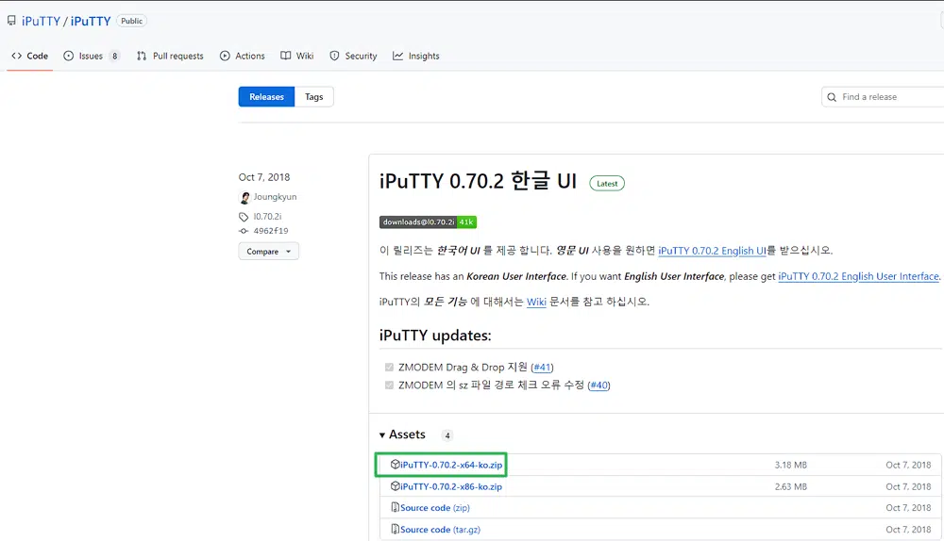944x541 pixels.
Task: Open the Security tab
Action: [353, 56]
